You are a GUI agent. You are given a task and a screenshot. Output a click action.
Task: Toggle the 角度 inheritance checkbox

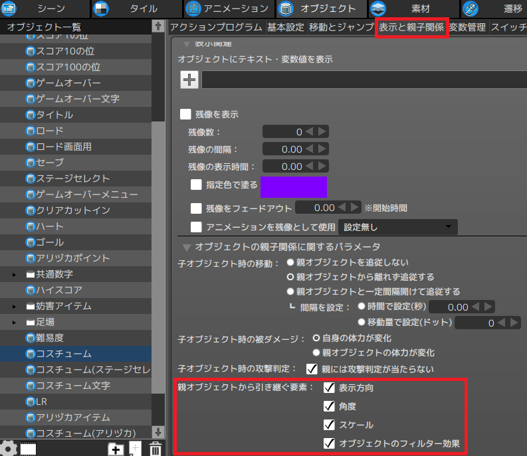[x=329, y=406]
